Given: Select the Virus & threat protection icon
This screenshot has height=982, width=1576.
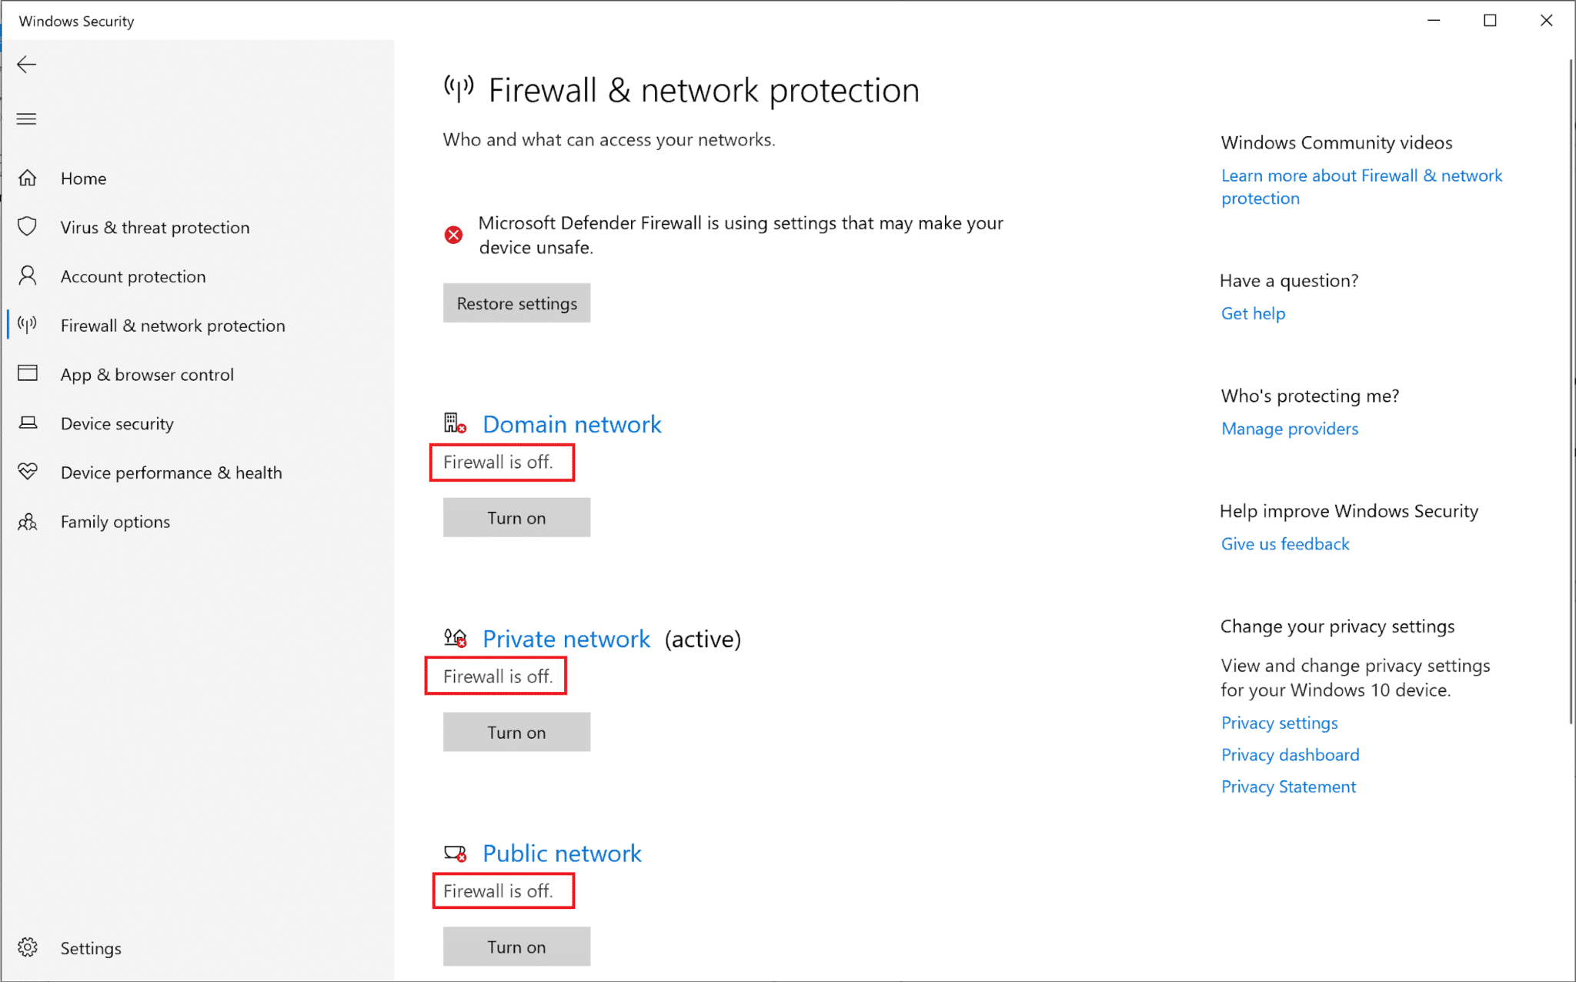Looking at the screenshot, I should [x=28, y=226].
